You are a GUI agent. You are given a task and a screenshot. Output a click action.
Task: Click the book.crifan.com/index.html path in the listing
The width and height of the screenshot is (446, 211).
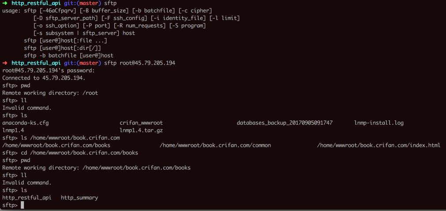click(379, 145)
